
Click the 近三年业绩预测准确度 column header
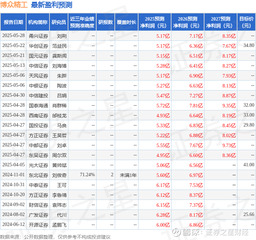tap(82, 22)
